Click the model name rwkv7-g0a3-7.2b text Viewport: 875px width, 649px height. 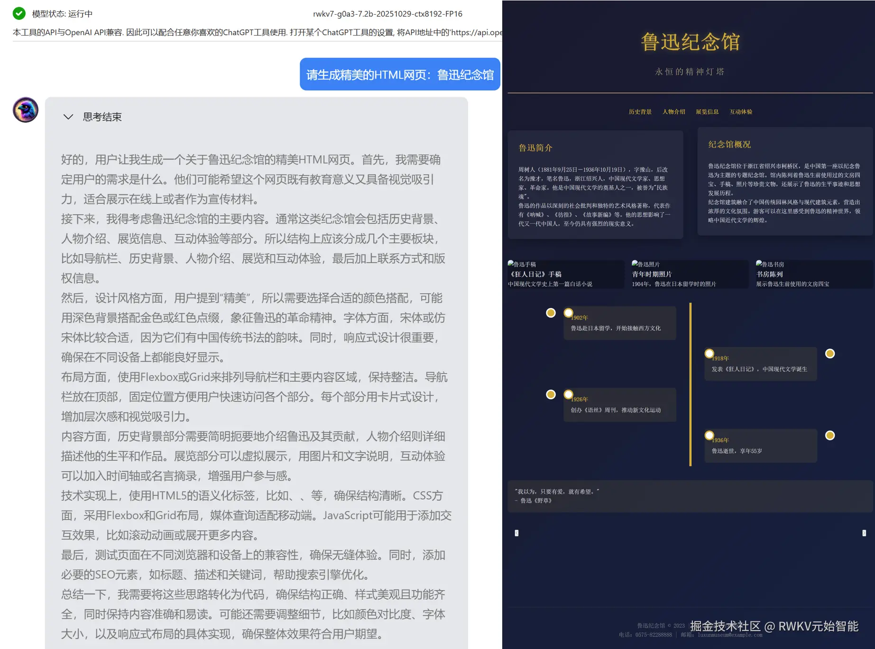387,14
